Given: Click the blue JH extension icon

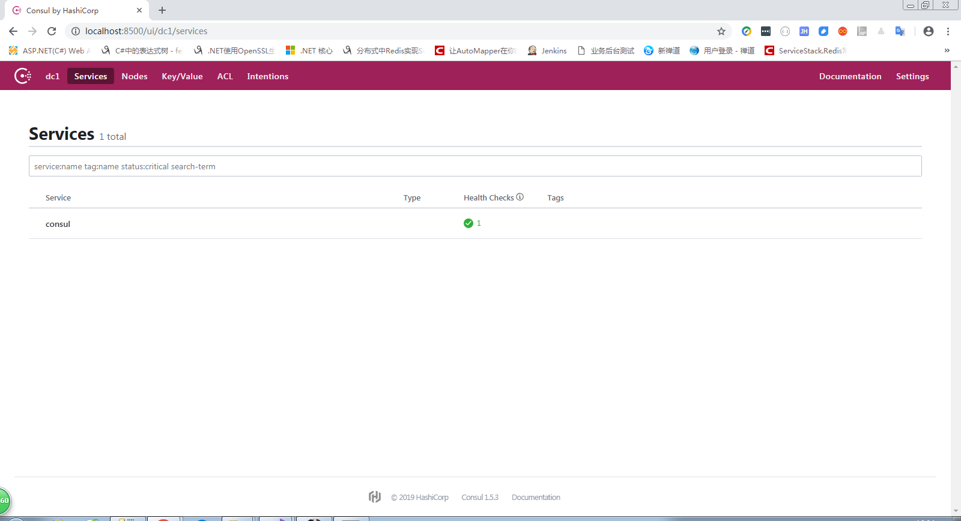Looking at the screenshot, I should 804,31.
